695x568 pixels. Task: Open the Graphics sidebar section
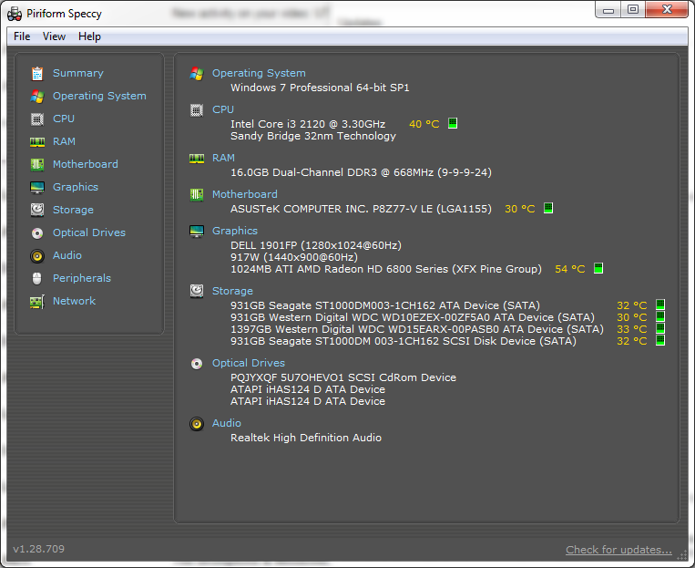pos(76,187)
